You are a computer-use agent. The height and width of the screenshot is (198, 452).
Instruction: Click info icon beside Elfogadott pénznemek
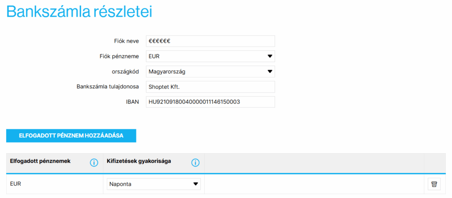[x=94, y=163]
